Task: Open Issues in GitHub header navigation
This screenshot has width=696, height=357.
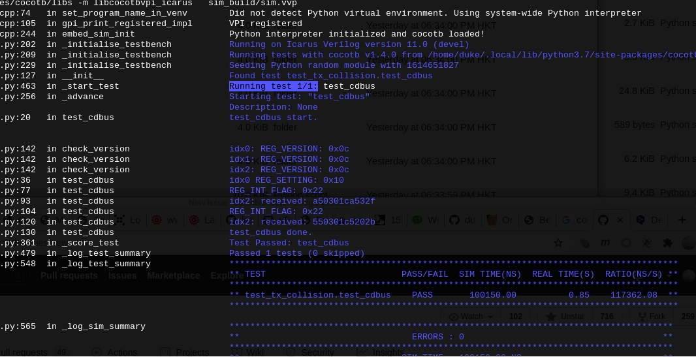Action: [122, 275]
